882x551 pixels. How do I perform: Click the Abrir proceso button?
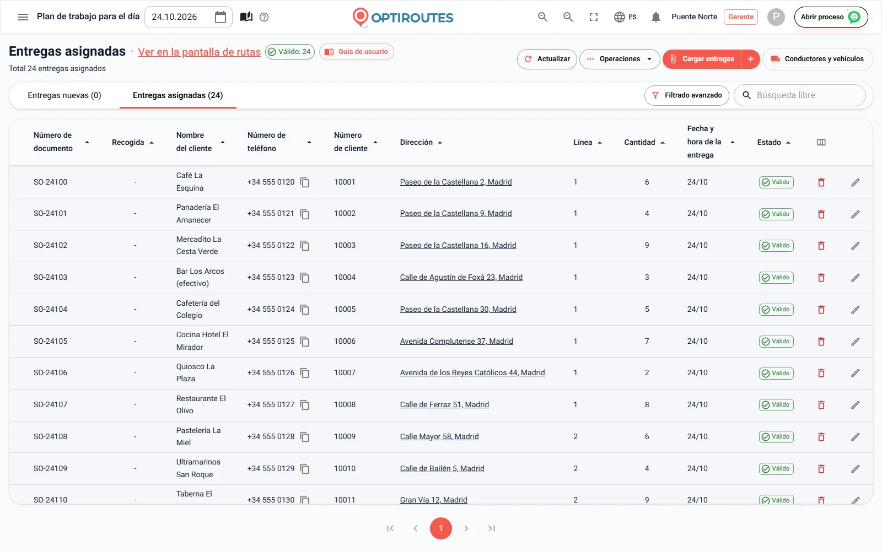pos(831,17)
